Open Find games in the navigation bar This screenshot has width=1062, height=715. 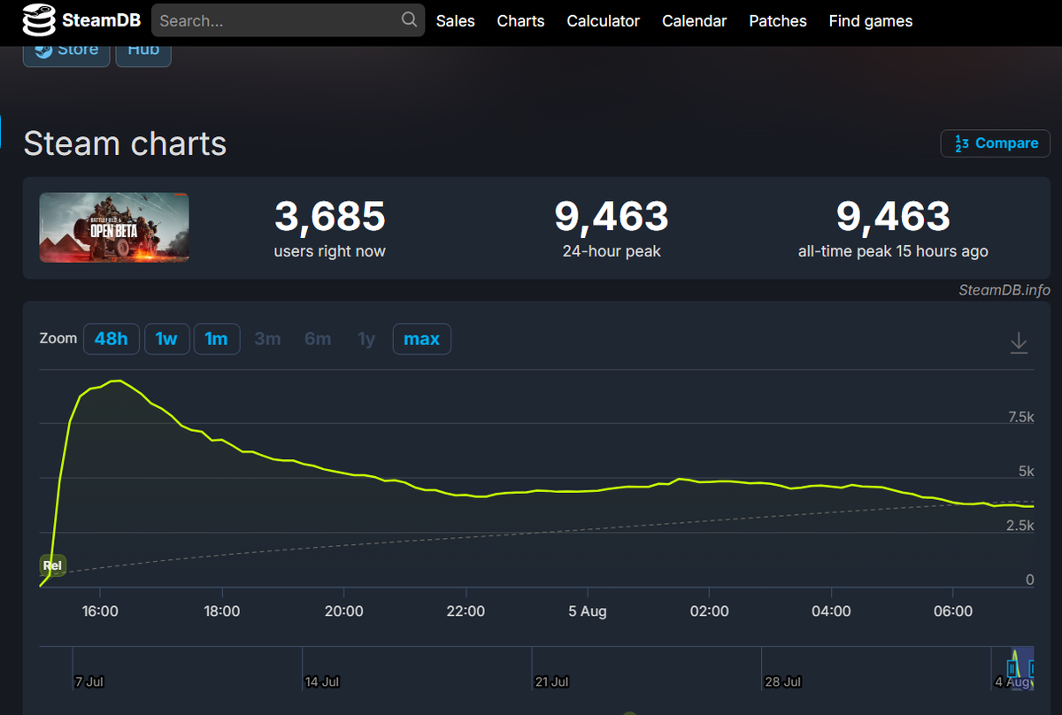coord(870,20)
